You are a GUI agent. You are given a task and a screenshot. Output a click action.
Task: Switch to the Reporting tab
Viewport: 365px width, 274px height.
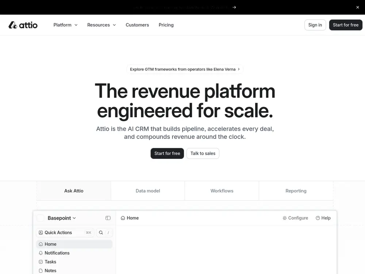(x=296, y=191)
